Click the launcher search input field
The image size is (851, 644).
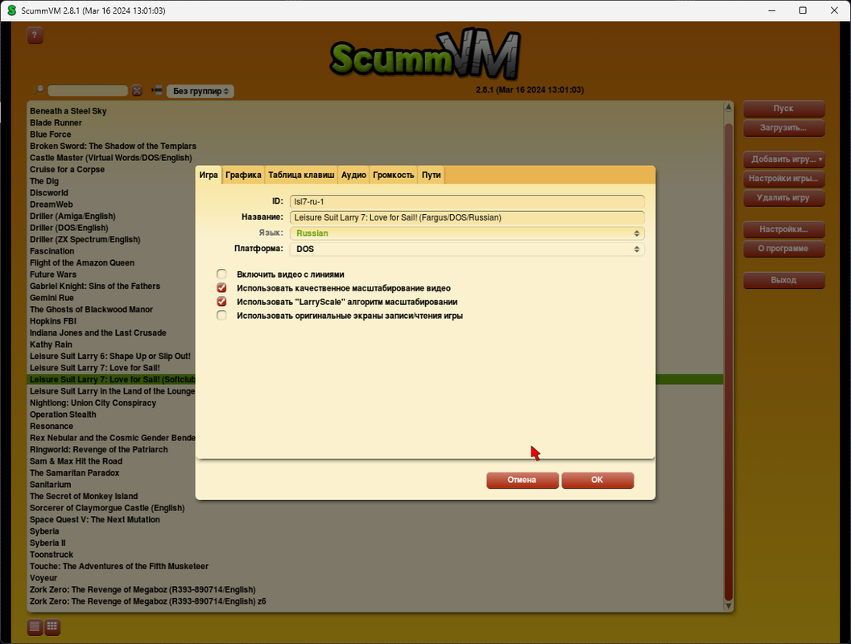coord(88,91)
